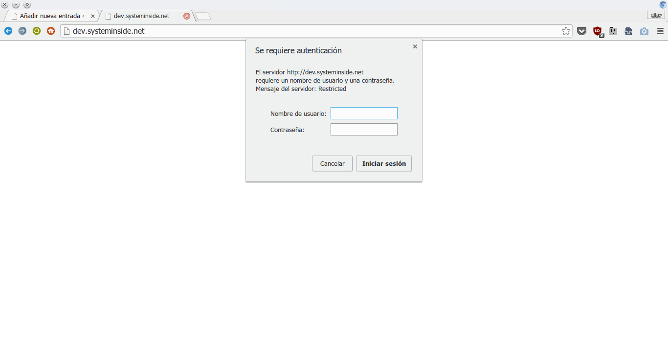Bookmark this page with the star icon
The height and width of the screenshot is (337, 668).
pyautogui.click(x=566, y=31)
